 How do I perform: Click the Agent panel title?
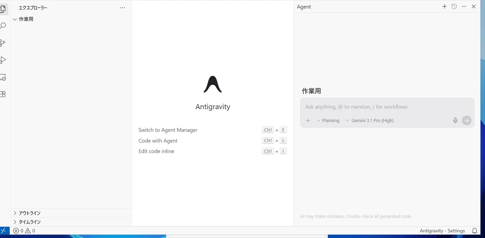point(304,6)
